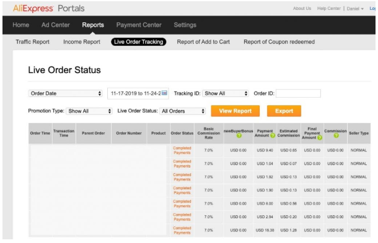Viewport: 378px width, 243px height.
Task: Click the USD 0.07 estimated commission cell
Action: click(289, 164)
